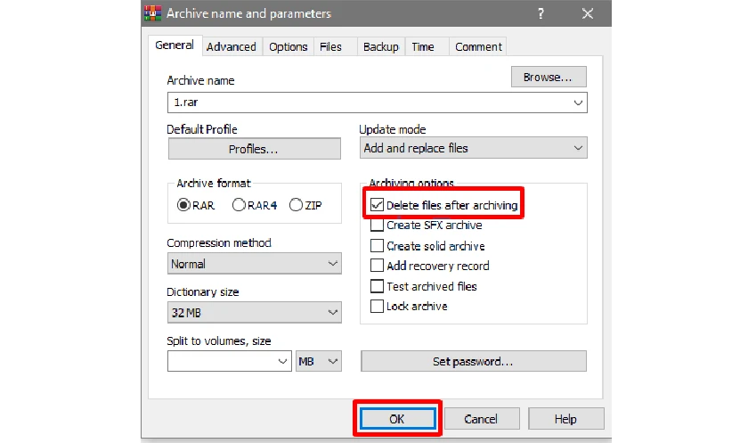The width and height of the screenshot is (748, 443).
Task: Click the Cancel button
Action: point(482,419)
